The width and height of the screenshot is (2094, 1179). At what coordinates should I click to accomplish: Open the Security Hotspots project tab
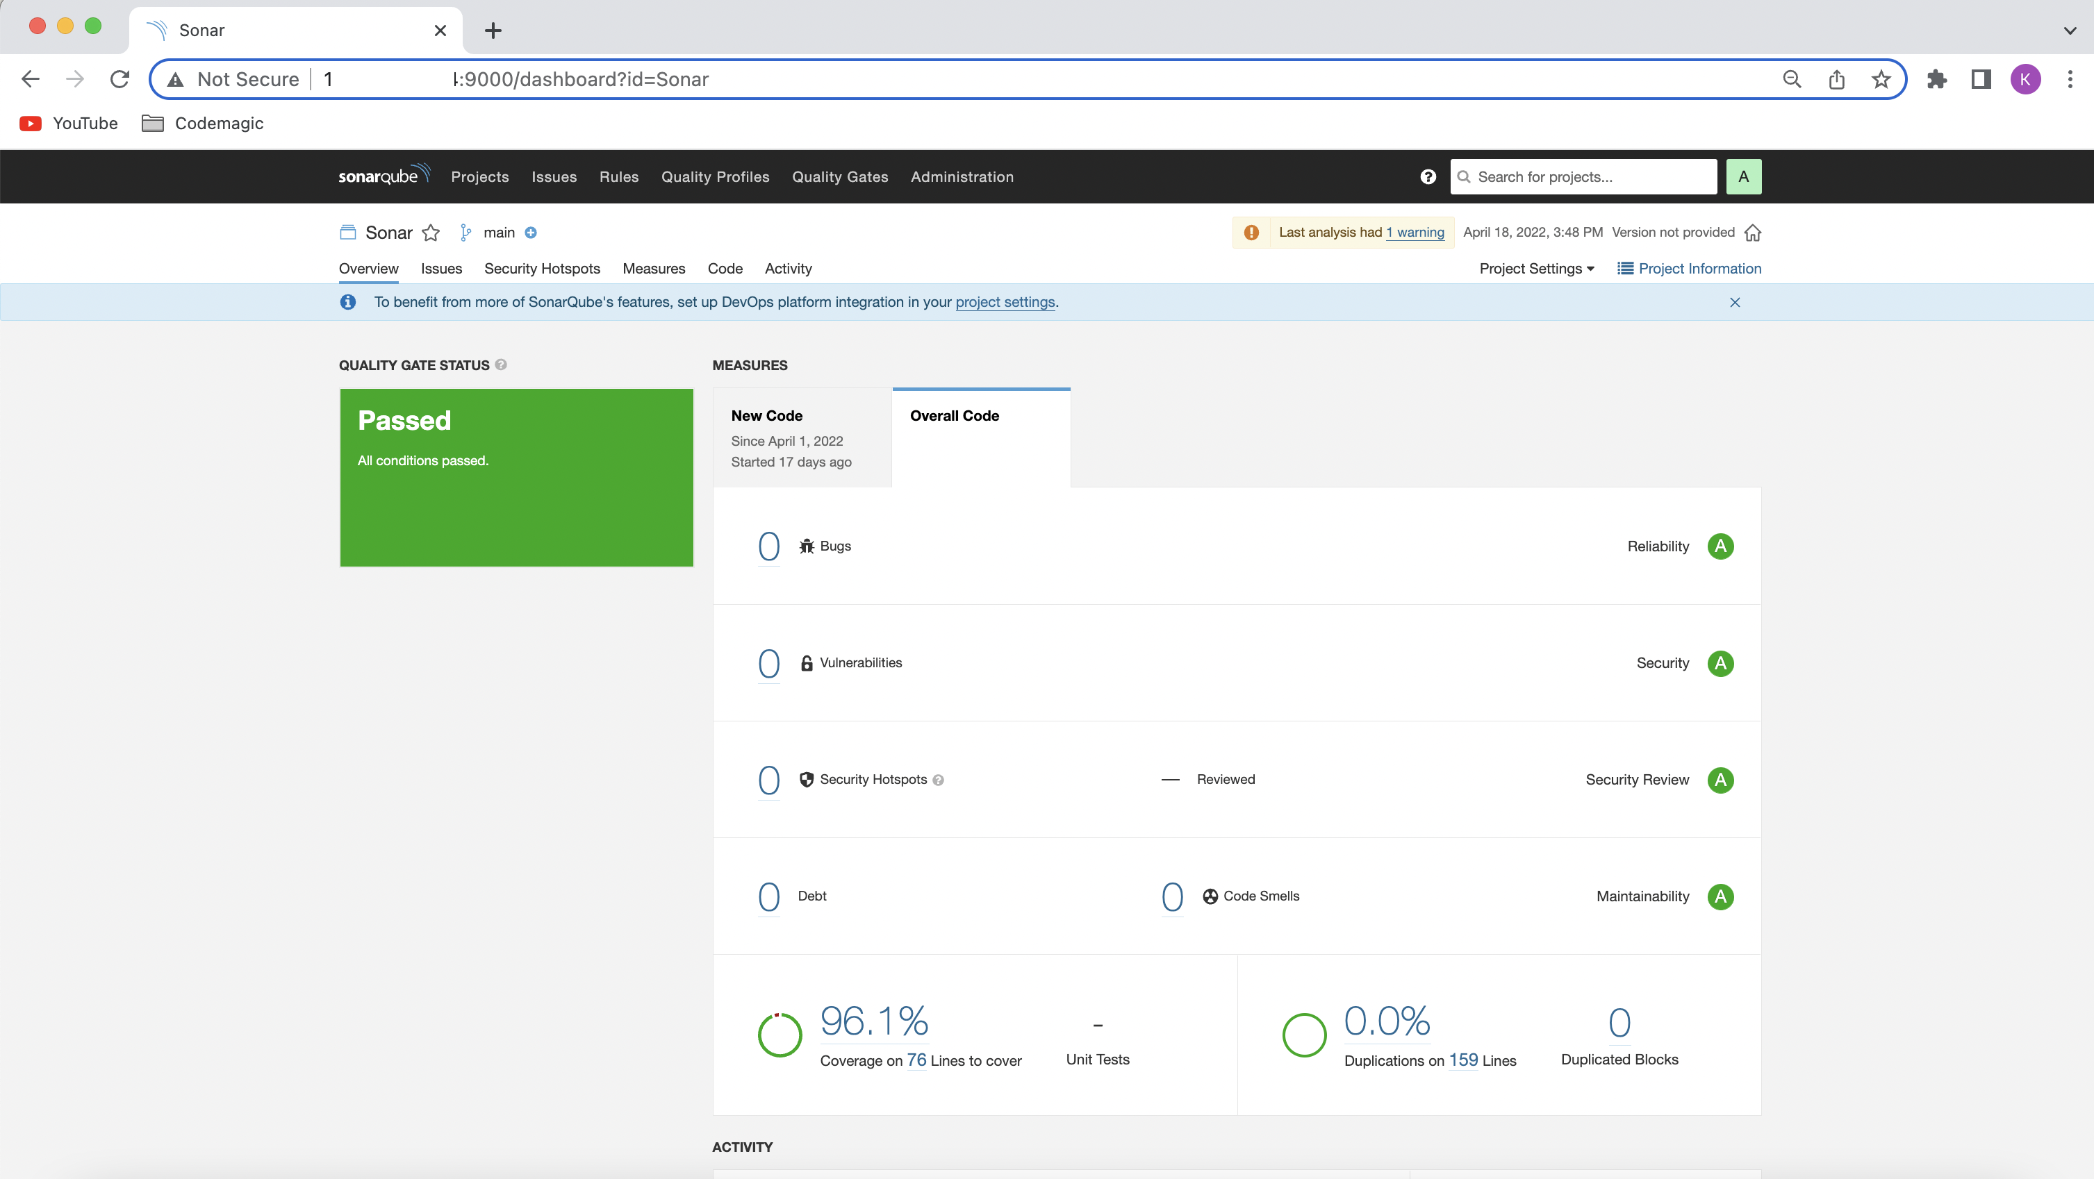(541, 268)
